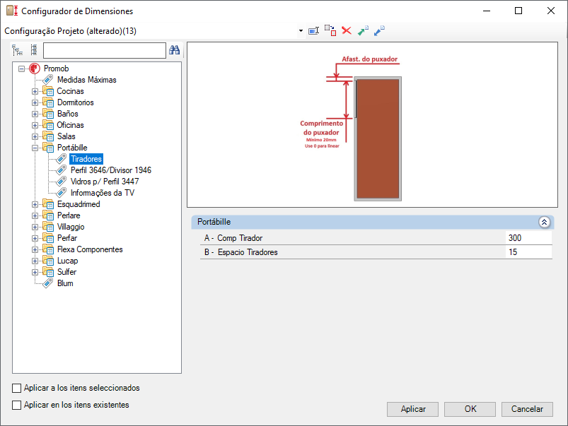This screenshot has height=426, width=568.
Task: Collapse the Promob root node
Action: pyautogui.click(x=22, y=69)
